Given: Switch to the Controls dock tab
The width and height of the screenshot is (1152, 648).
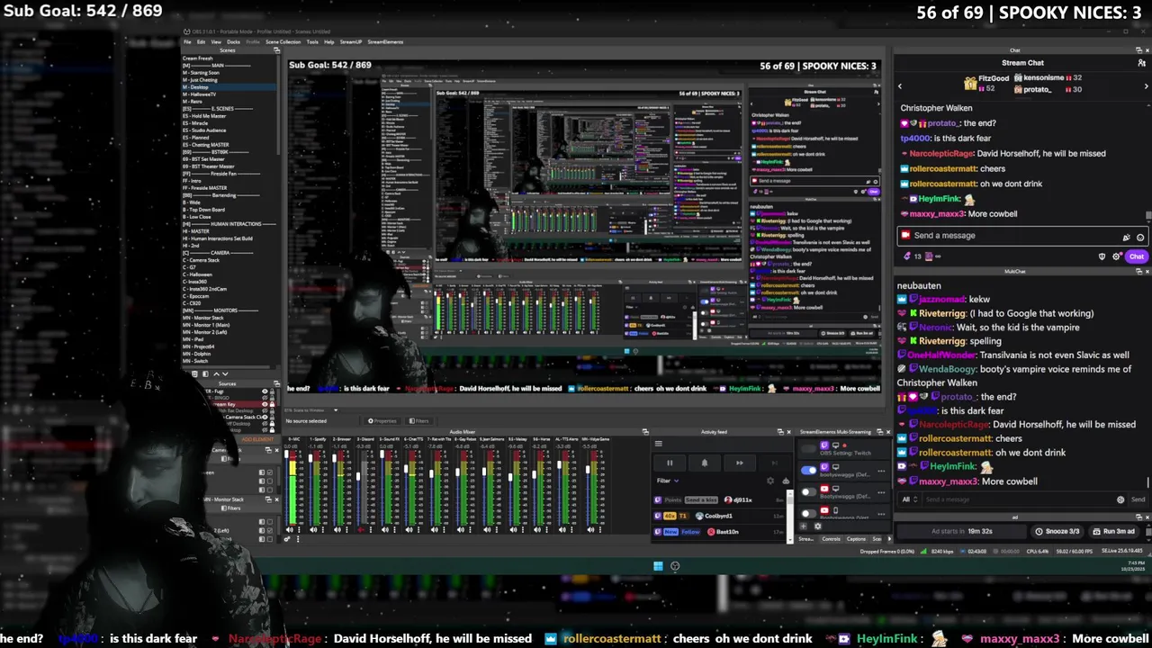Looking at the screenshot, I should pos(831,539).
